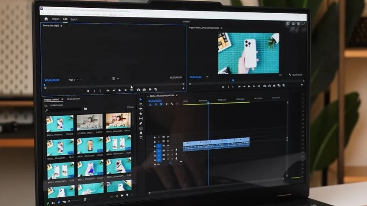Toggle V1 track output eye icon
This screenshot has height=206, width=367.
pos(168,146)
